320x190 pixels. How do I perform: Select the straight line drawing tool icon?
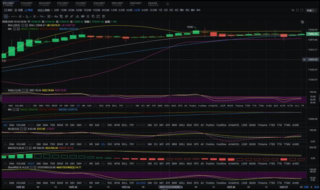(12, 16)
